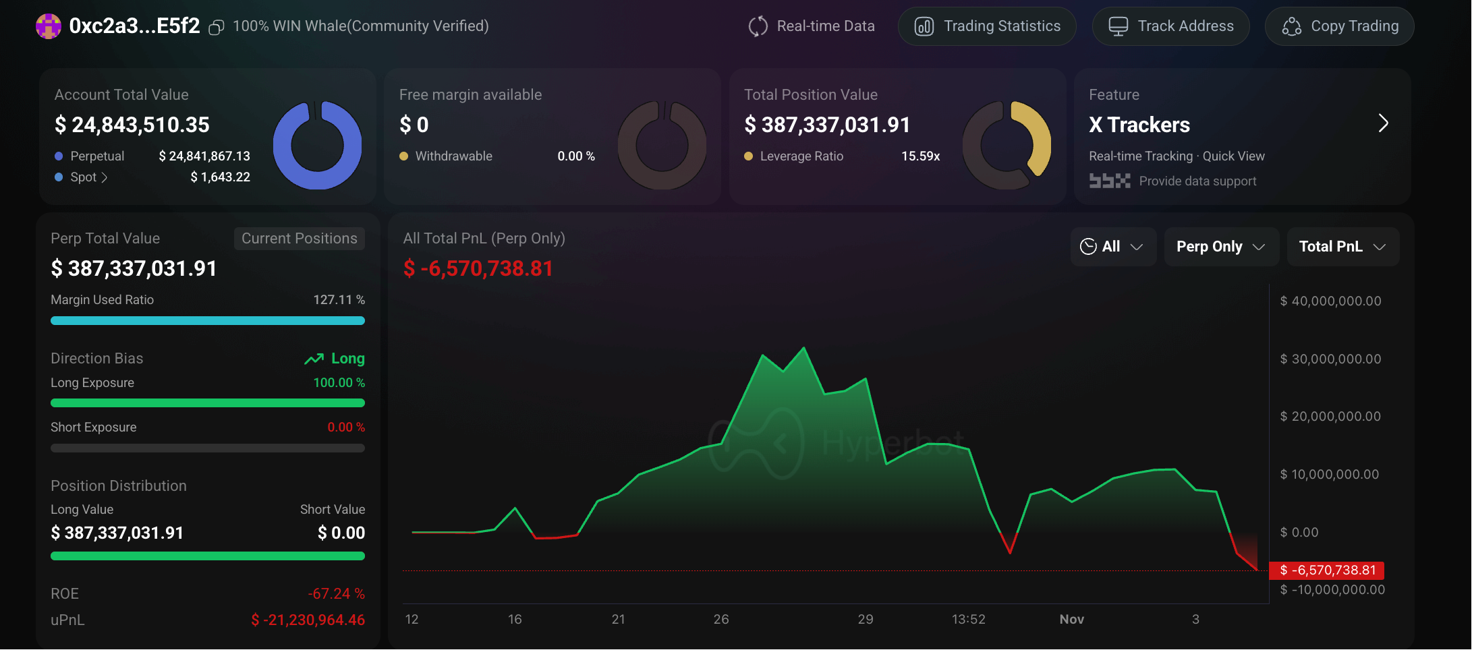This screenshot has width=1472, height=650.
Task: Open the Perp Only dropdown
Action: 1221,247
